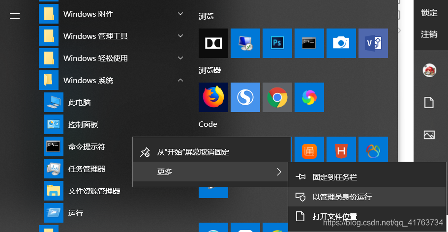
Task: Expand the Windows 管理工具 folder chevron
Action: tap(180, 36)
